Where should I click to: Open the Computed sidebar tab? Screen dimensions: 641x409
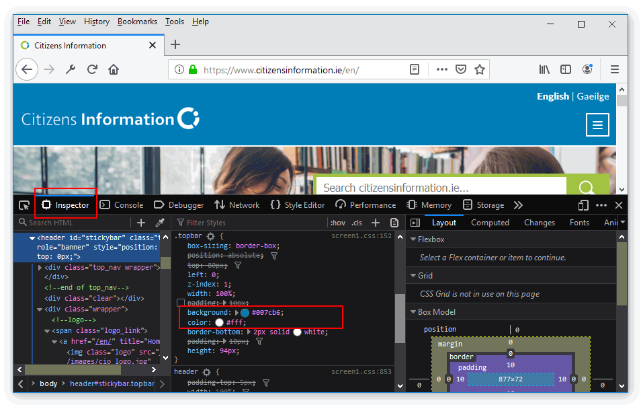[x=490, y=223]
